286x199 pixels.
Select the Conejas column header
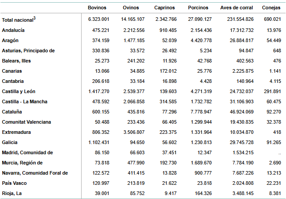click(x=271, y=8)
